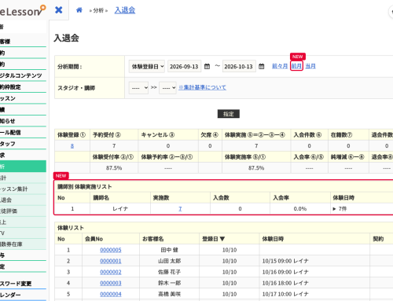
Task: Click instructor name レイナ in 講師別 list
Action: (120, 209)
